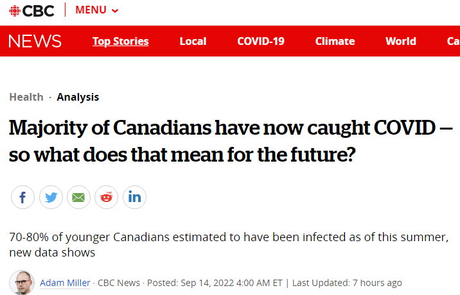The height and width of the screenshot is (295, 460).
Task: Open the Health category link
Action: click(x=26, y=97)
